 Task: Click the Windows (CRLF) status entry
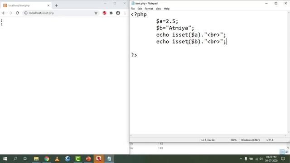(x=250, y=140)
